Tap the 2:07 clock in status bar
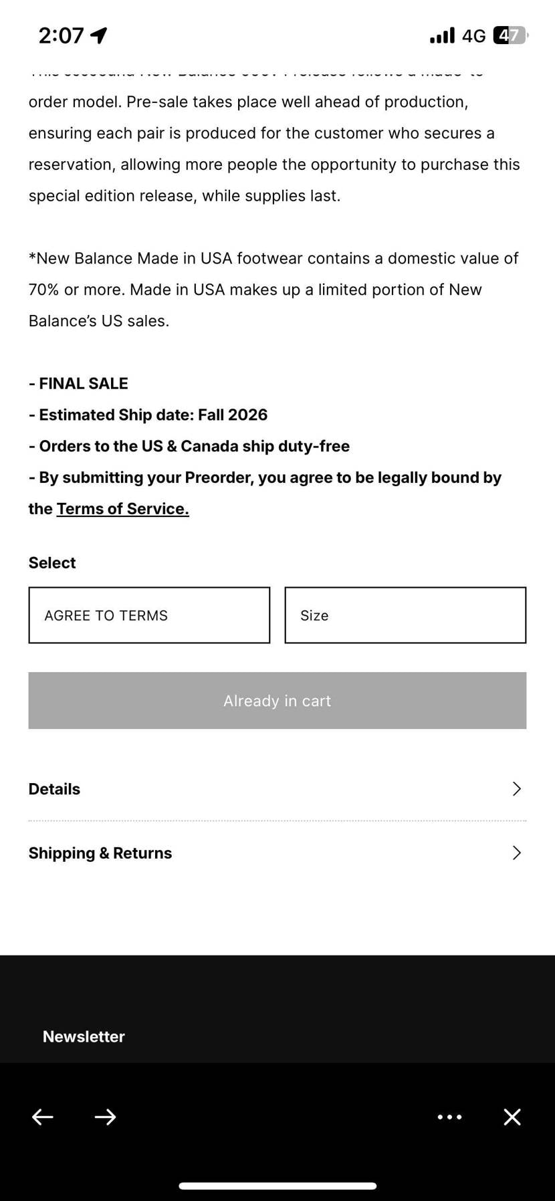Image resolution: width=555 pixels, height=1201 pixels. pos(61,35)
